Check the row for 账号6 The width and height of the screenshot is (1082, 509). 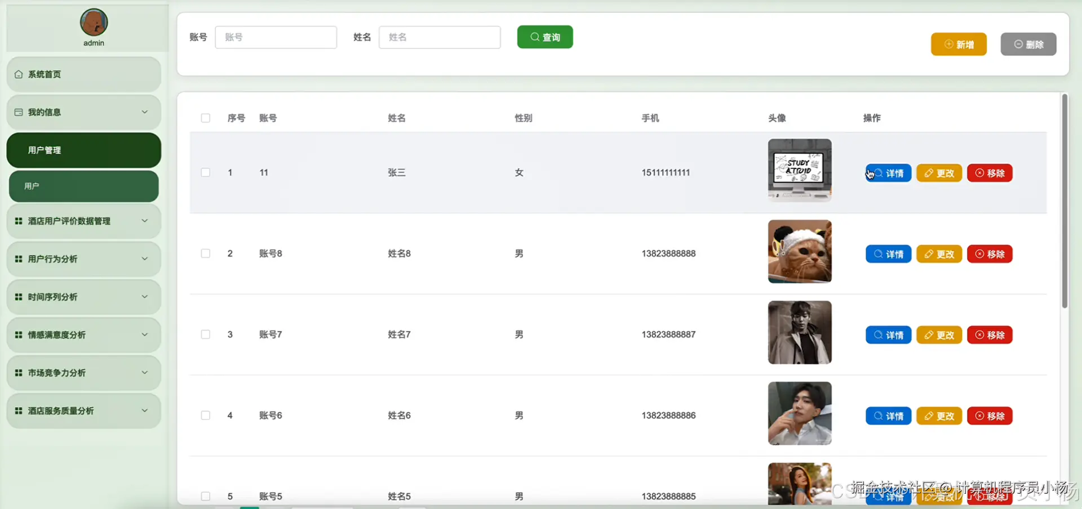206,416
